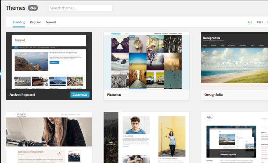This screenshot has width=268, height=163.
Task: Filter themes by ALL
Action: (250, 22)
